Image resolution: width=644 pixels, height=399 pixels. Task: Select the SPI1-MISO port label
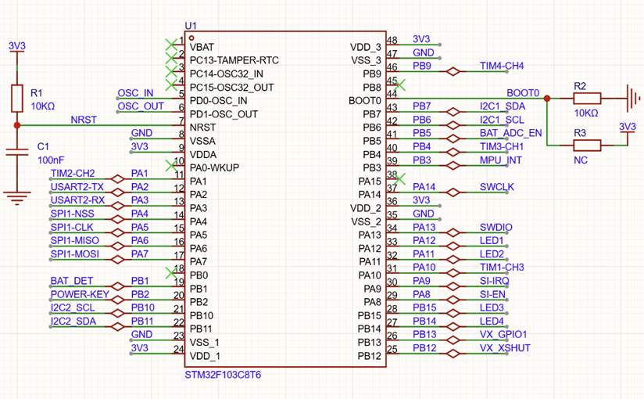(75, 241)
